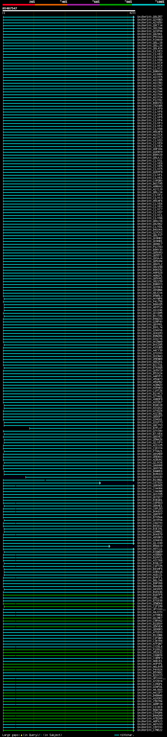
Task: Select hit label UniRef100_Q9C7J4
Action: (x=150, y=25)
